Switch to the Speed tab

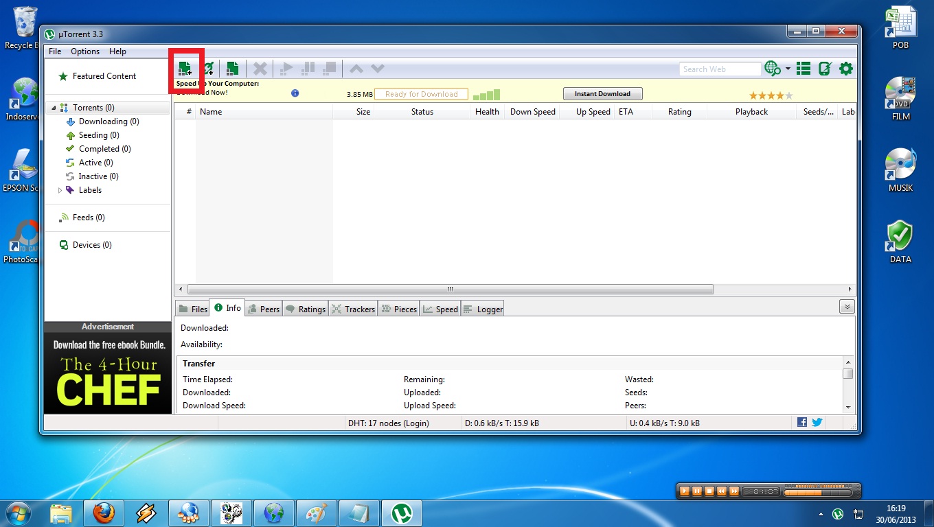440,309
